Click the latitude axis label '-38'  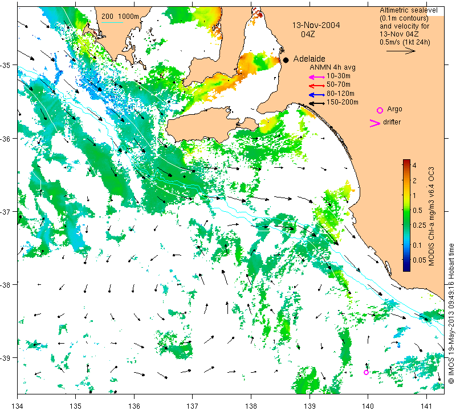pos(5,285)
